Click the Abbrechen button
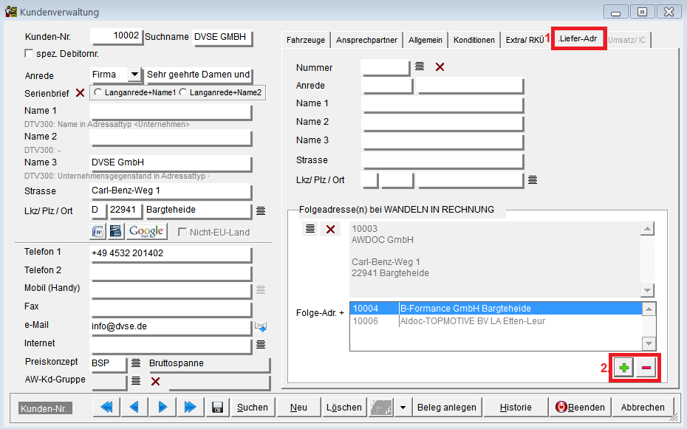Screen dimensions: 687x429 pos(643,408)
